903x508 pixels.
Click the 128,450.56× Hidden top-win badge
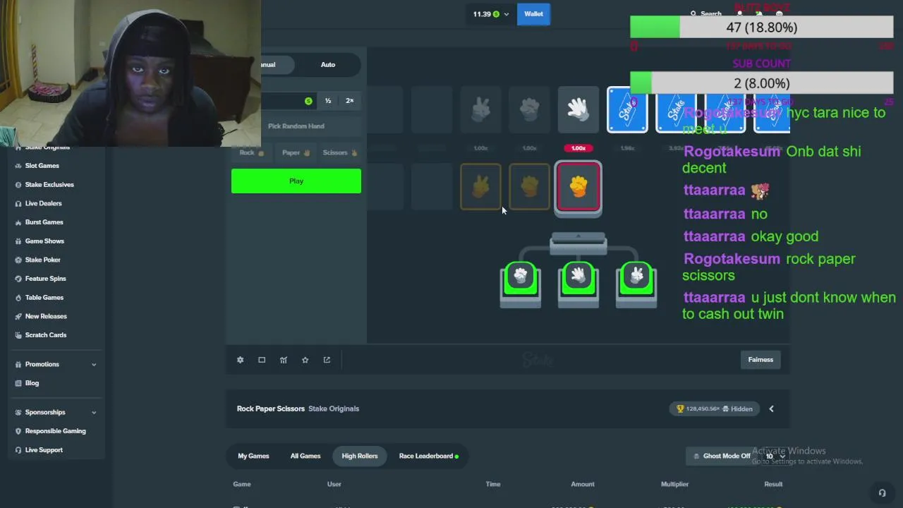(x=714, y=409)
